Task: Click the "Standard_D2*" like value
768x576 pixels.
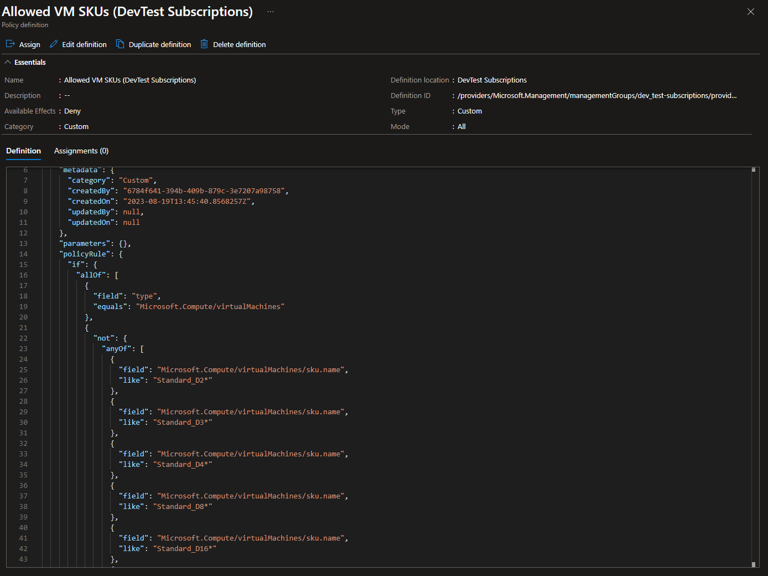Action: [x=183, y=380]
